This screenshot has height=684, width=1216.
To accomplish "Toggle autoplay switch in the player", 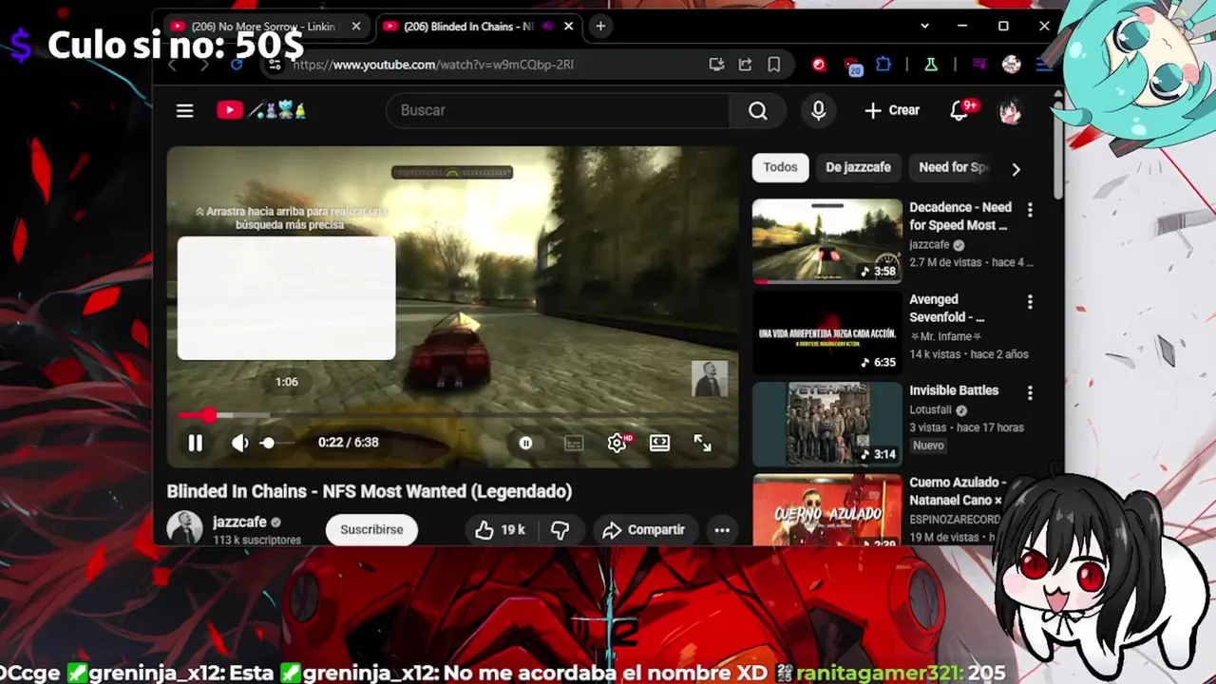I will click(x=525, y=443).
